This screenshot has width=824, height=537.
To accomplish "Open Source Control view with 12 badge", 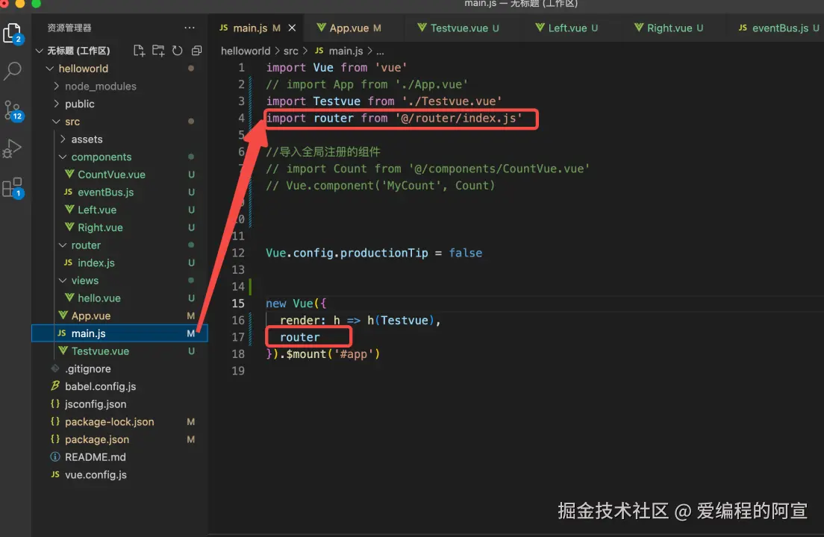I will click(13, 110).
